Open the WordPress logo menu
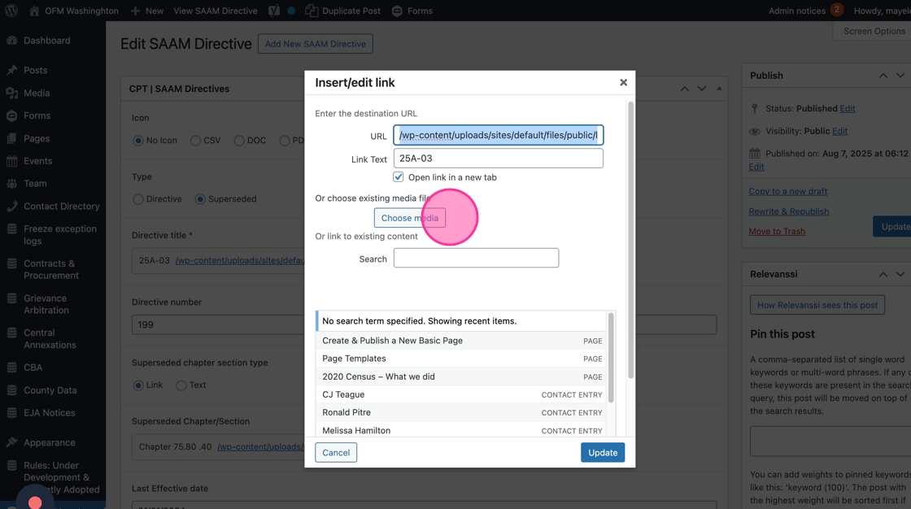 point(11,11)
